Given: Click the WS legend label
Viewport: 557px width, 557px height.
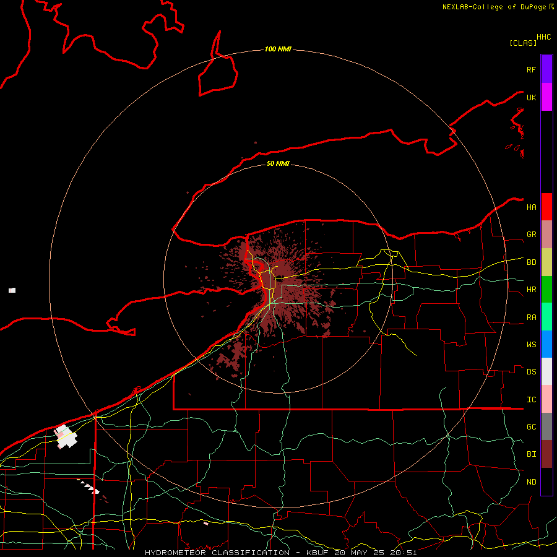Looking at the screenshot, I should [x=532, y=345].
